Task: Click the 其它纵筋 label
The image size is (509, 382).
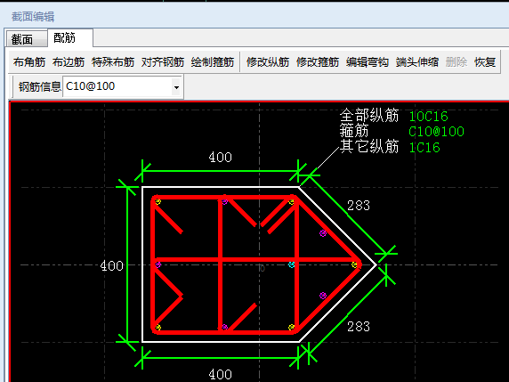Action: [x=369, y=147]
